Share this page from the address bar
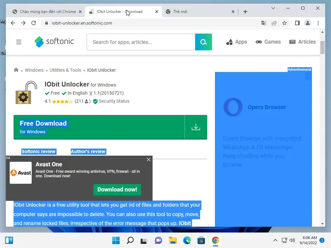The image size is (331, 248). [x=274, y=23]
